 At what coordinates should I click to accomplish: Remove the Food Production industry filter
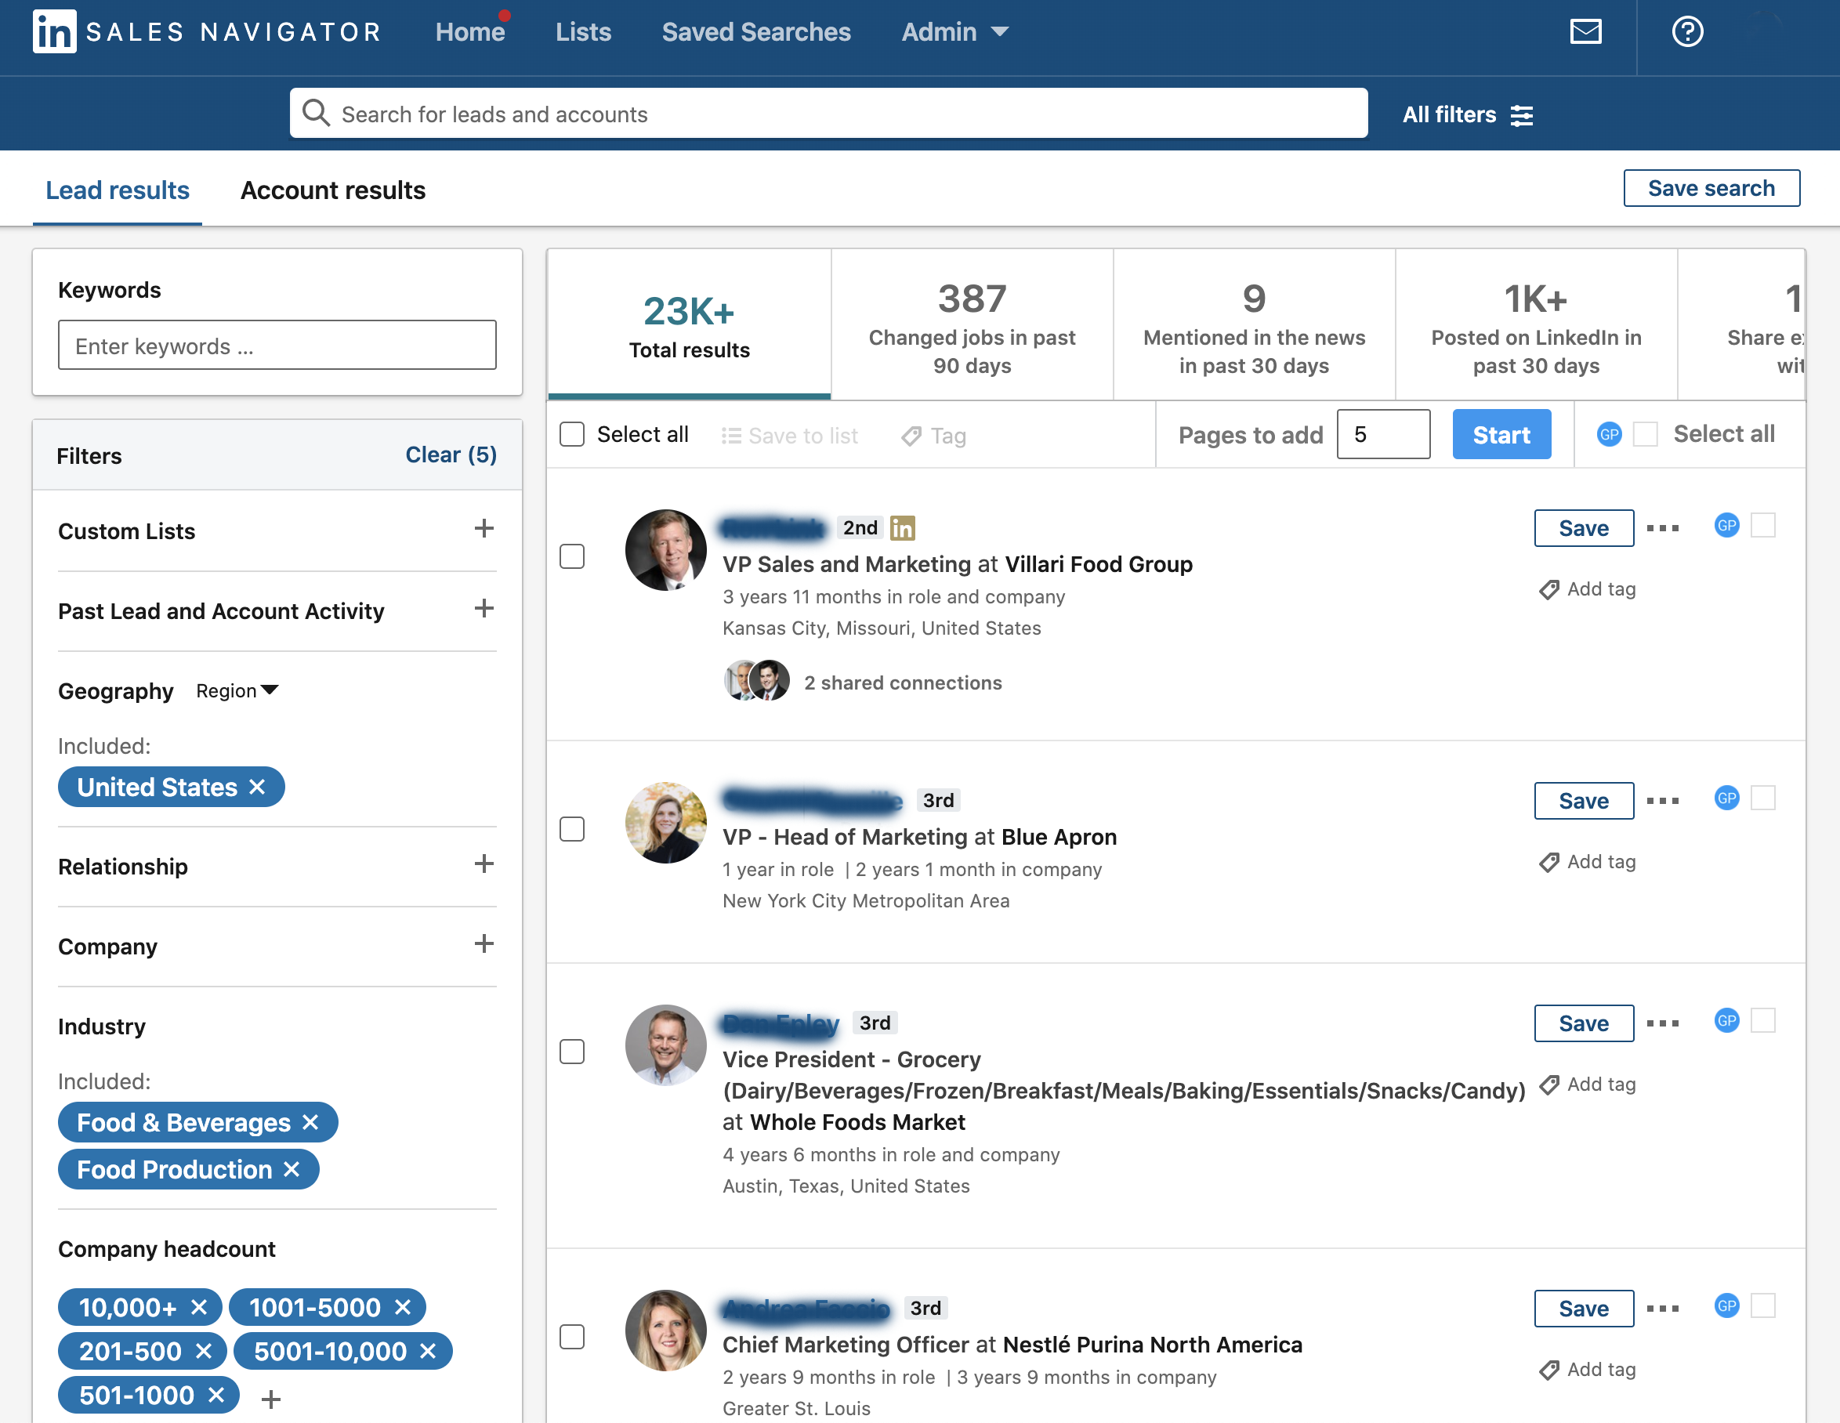coord(292,1169)
